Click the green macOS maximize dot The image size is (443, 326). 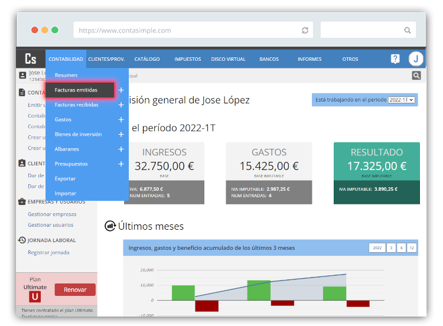coord(55,30)
